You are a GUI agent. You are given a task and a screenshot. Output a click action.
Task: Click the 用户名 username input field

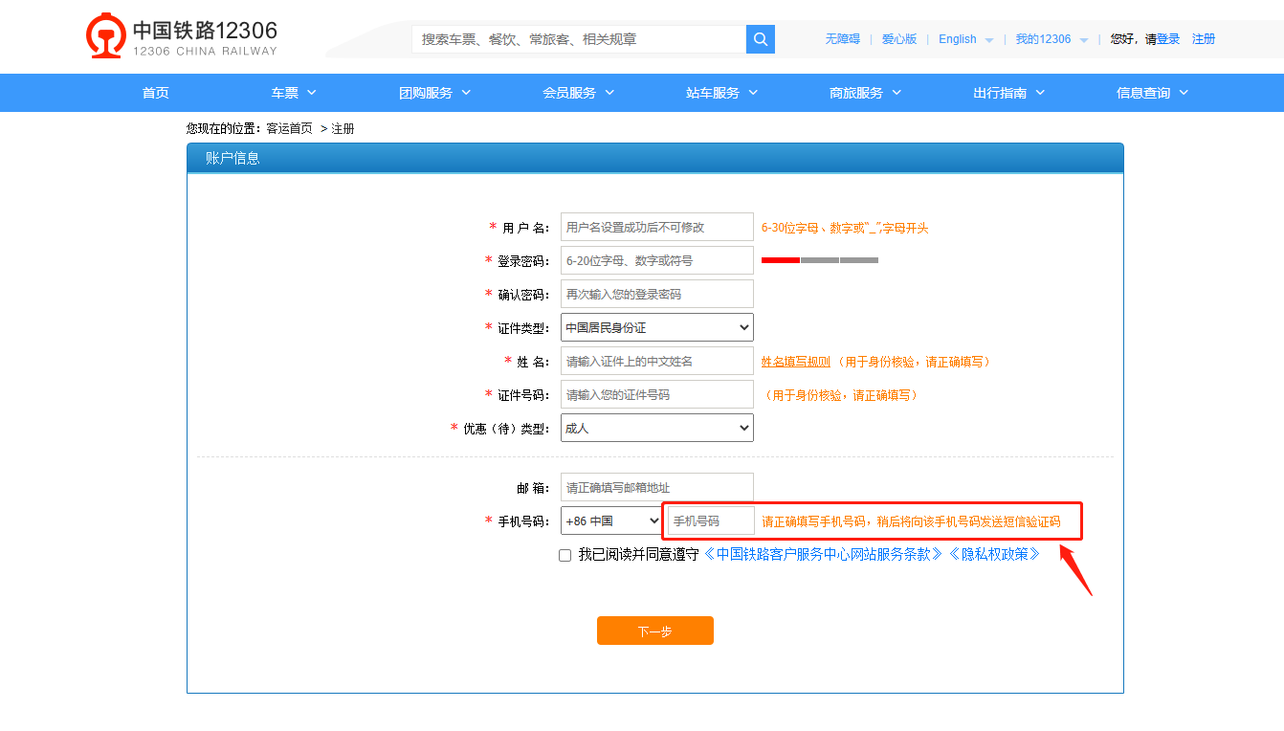tap(657, 227)
